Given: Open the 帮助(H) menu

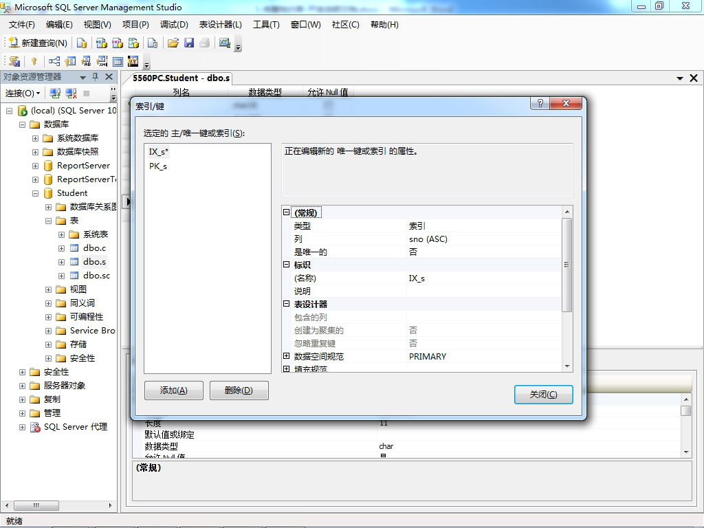Looking at the screenshot, I should tap(384, 25).
